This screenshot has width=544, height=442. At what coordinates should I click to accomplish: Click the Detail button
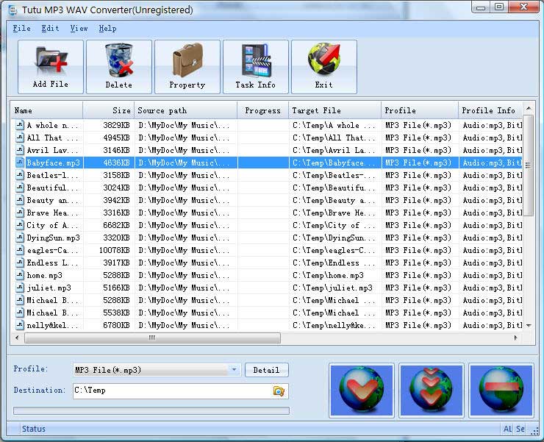(266, 370)
